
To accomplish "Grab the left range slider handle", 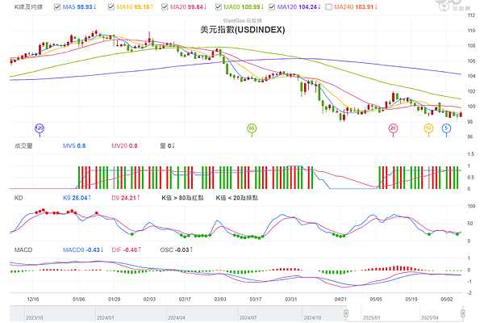I will (x=346, y=313).
